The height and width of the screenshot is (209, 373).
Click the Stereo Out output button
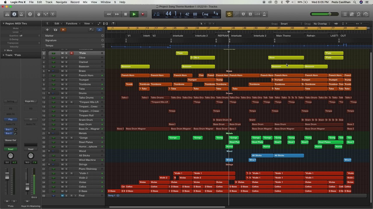[x=10, y=140]
